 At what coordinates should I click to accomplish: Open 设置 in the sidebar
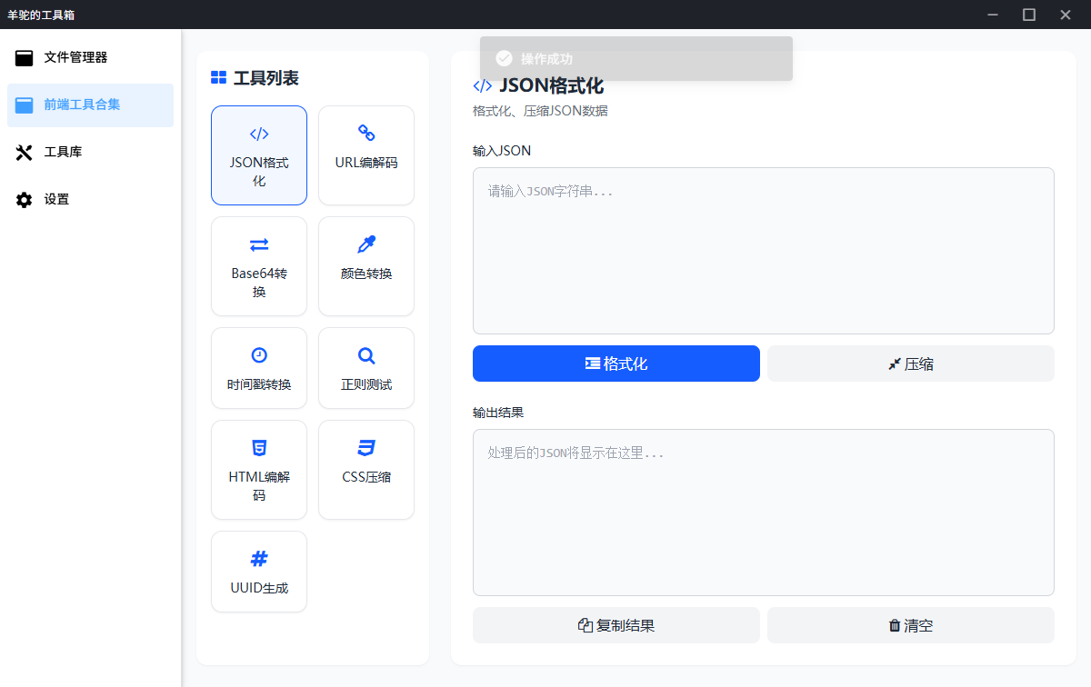click(90, 200)
